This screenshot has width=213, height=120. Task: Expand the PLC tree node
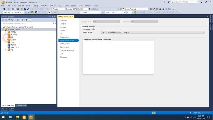point(5,37)
